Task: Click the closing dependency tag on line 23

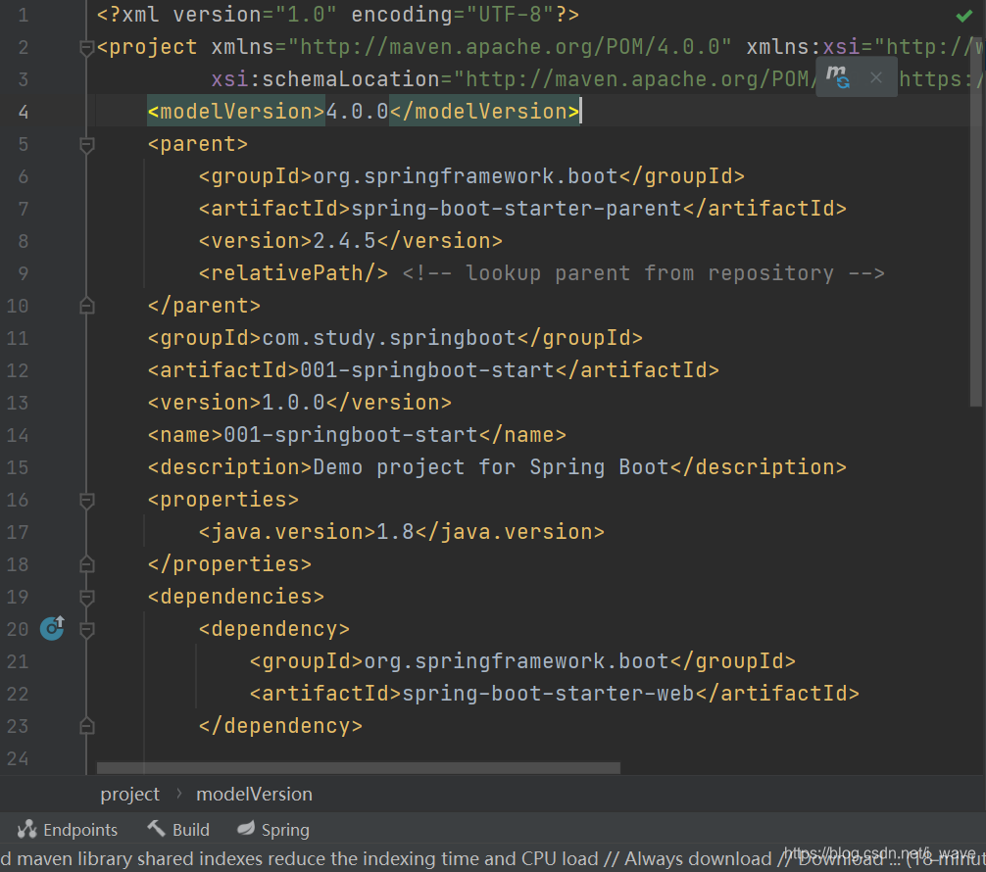Action: [280, 726]
